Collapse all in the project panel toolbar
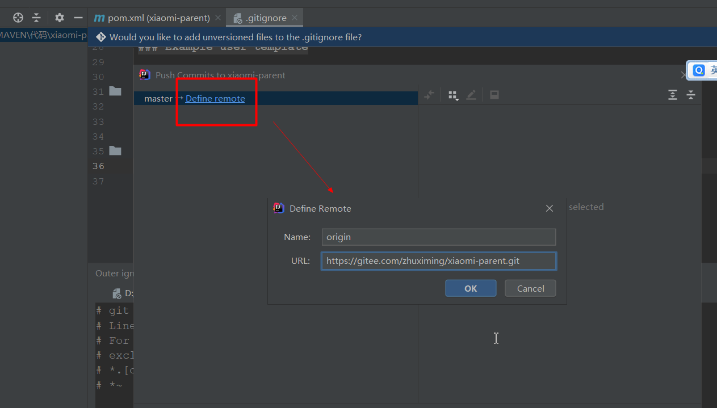Image resolution: width=717 pixels, height=408 pixels. click(x=36, y=18)
